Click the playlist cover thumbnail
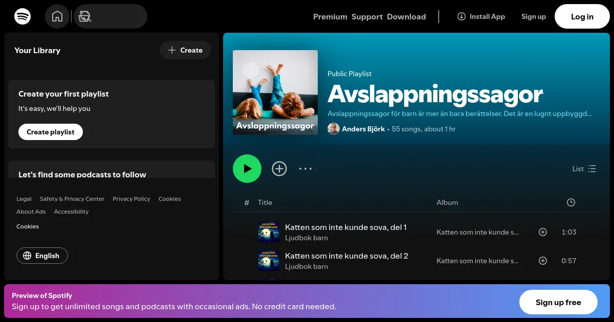614x322 pixels. click(275, 93)
